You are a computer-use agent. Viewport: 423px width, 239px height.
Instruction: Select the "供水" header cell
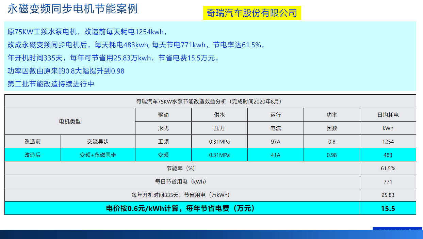pos(219,115)
